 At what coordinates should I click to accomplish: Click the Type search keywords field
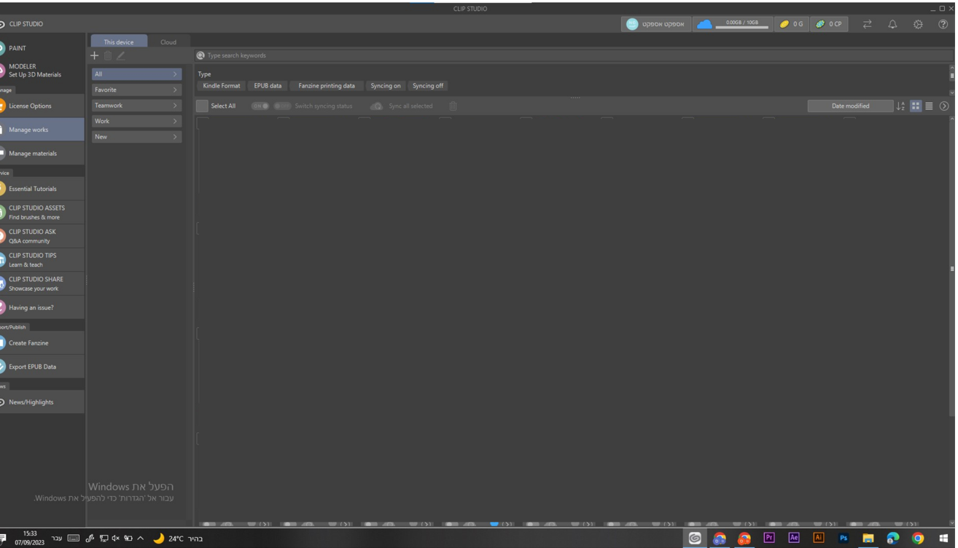574,55
